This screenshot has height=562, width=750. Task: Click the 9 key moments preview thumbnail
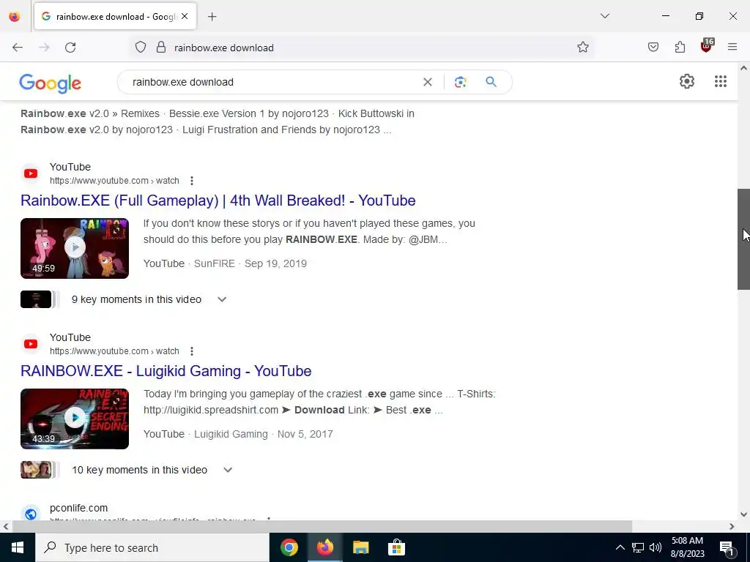click(x=36, y=299)
